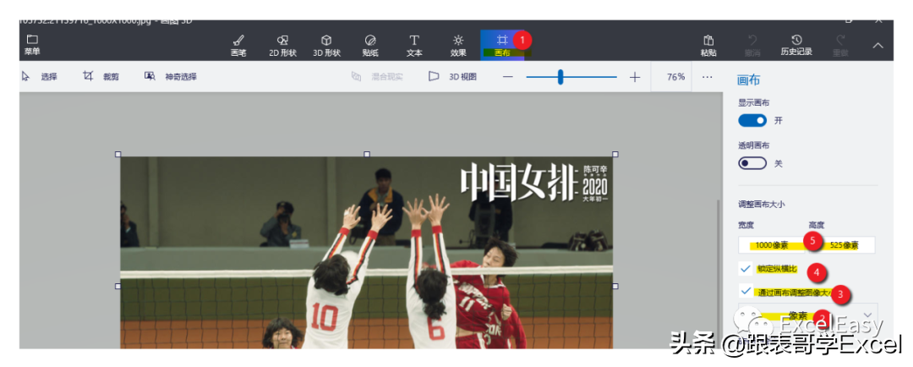Open the 像素 units dropdown
The width and height of the screenshot is (913, 367).
[x=807, y=315]
